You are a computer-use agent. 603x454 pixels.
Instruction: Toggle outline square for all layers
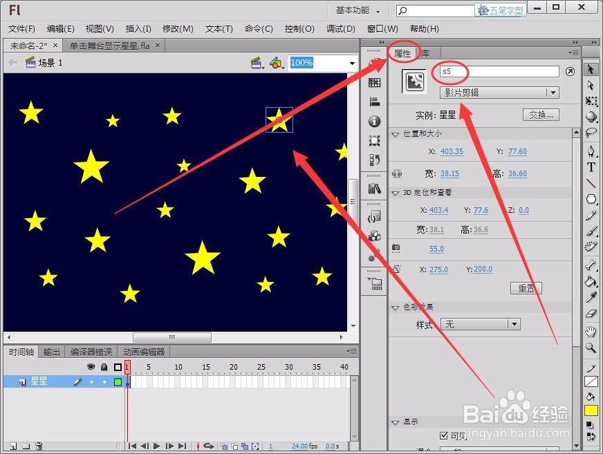pos(118,367)
